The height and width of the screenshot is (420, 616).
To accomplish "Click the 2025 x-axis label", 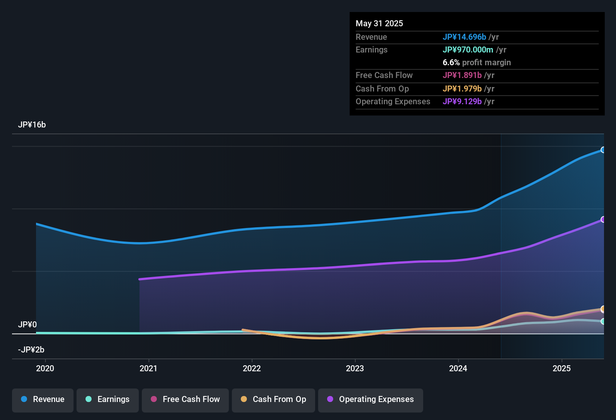I will coord(562,369).
